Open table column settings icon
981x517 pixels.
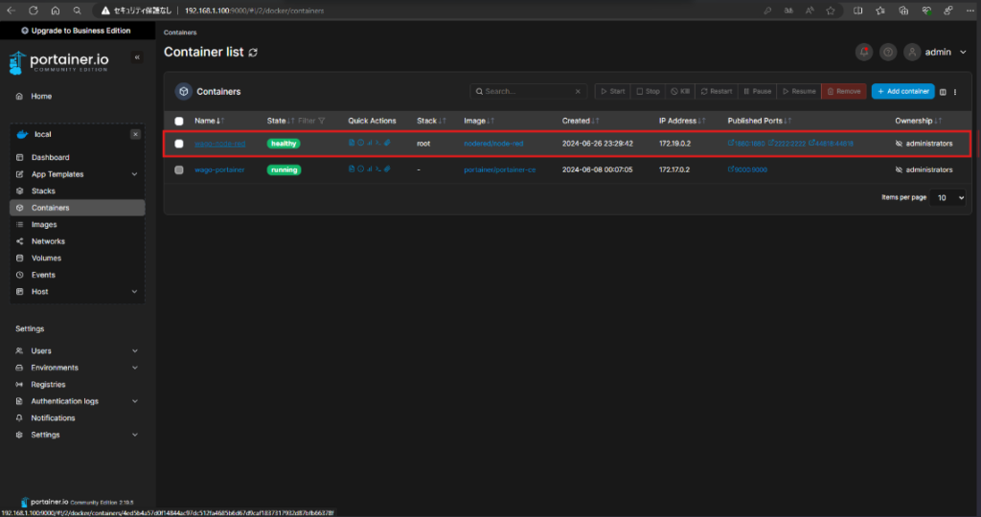click(943, 92)
